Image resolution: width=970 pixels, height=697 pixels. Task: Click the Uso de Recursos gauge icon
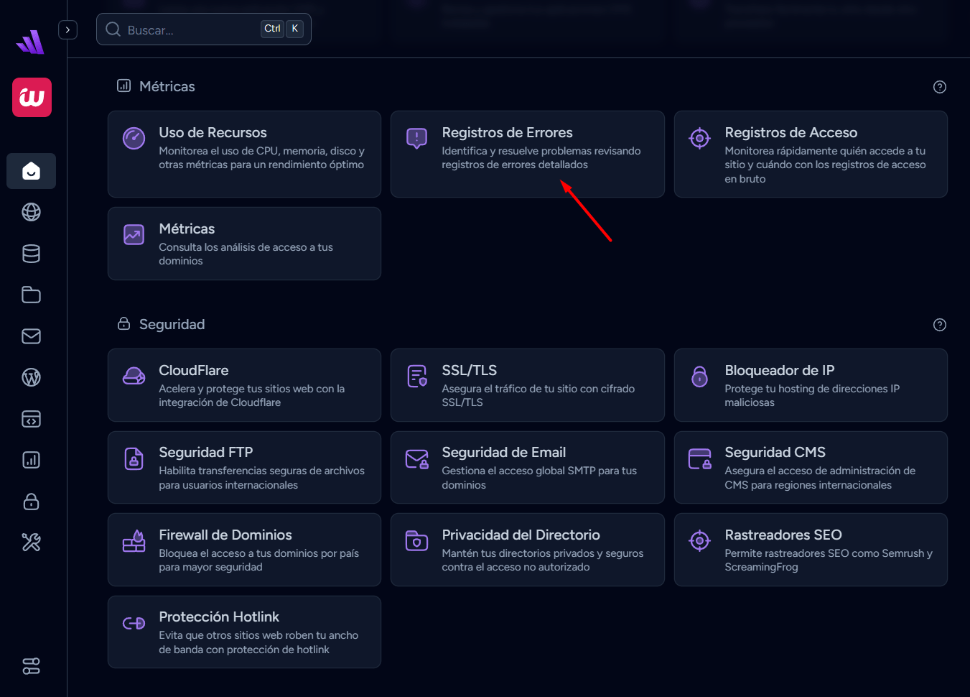[x=134, y=138]
